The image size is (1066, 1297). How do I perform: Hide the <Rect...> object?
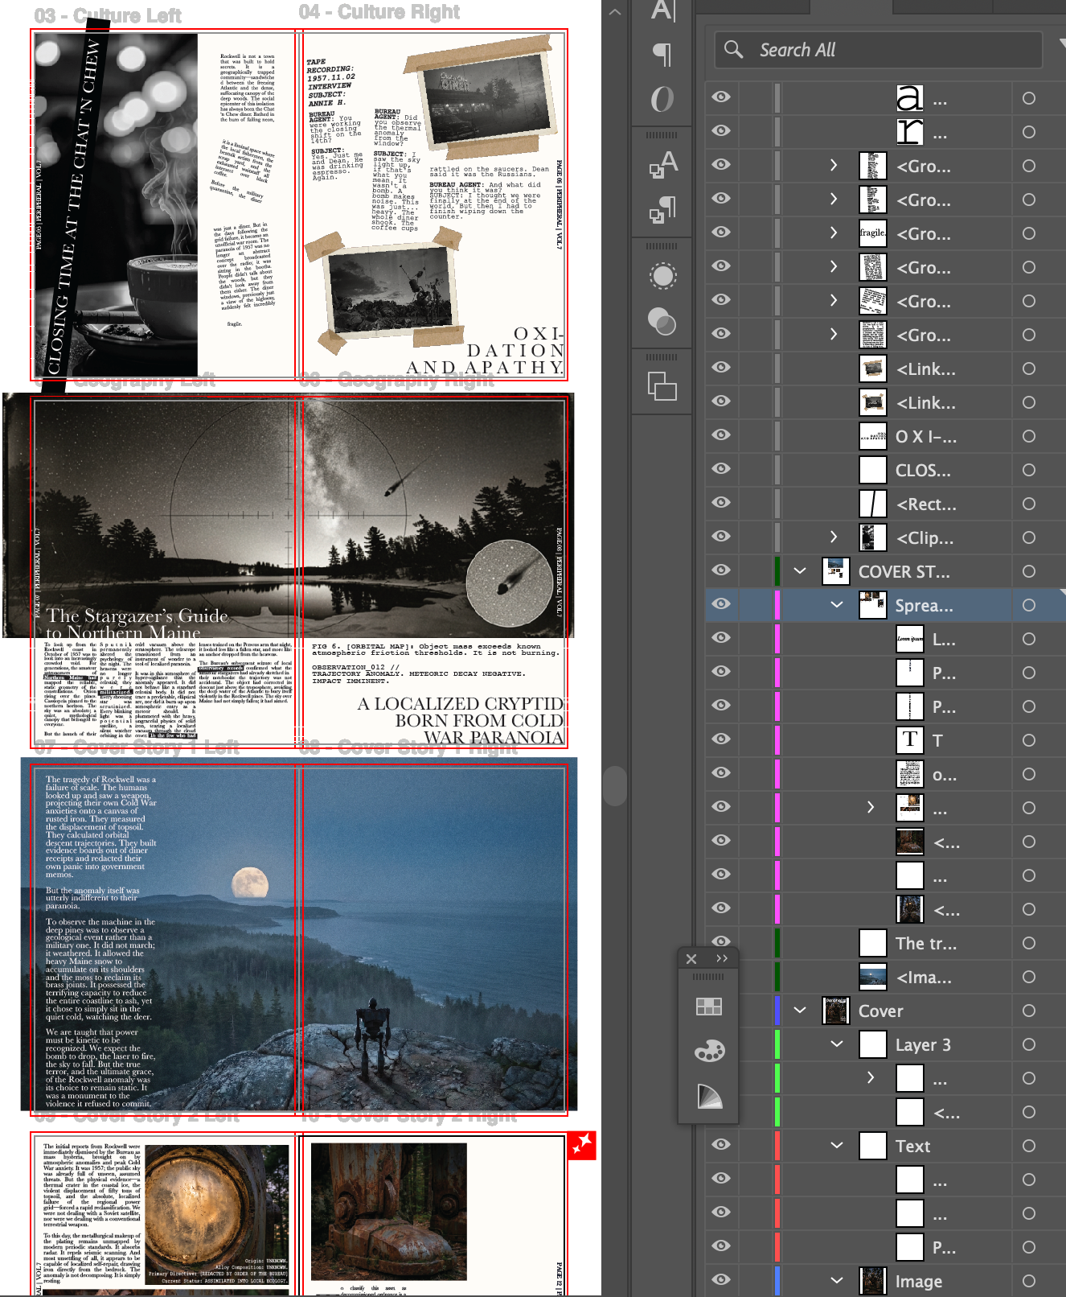point(721,503)
